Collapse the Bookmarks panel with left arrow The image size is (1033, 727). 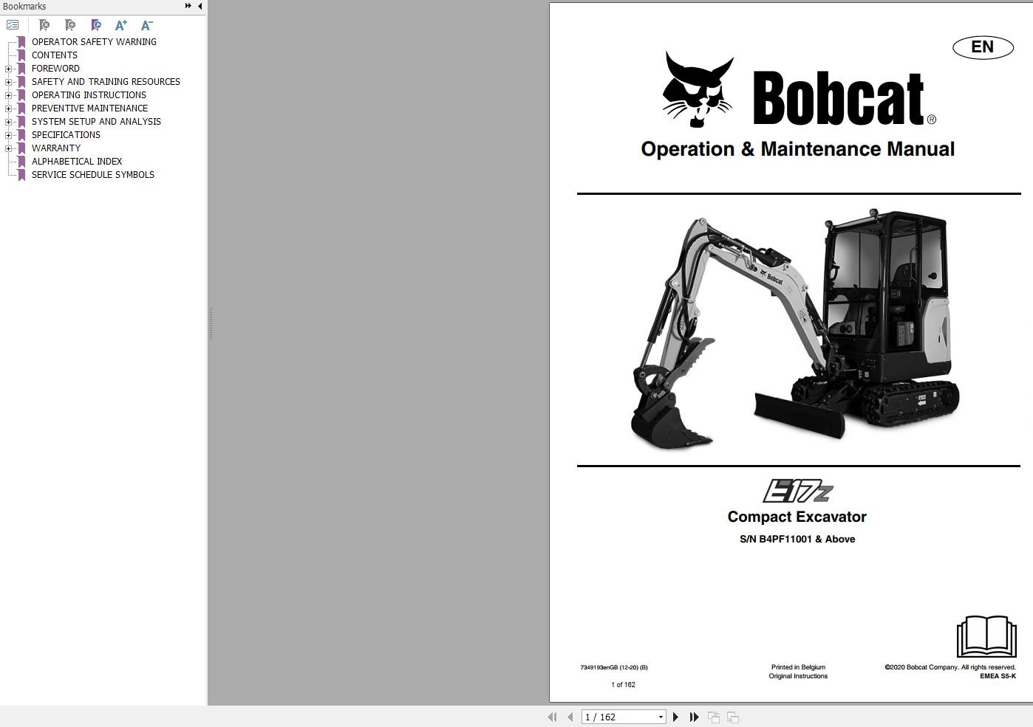200,6
